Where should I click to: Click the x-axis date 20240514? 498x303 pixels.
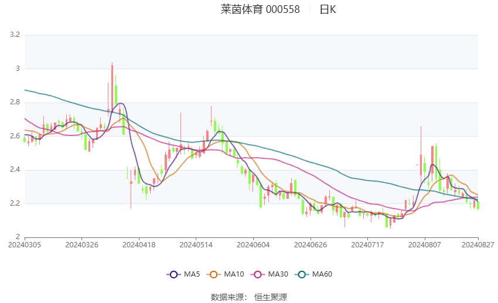click(x=196, y=245)
